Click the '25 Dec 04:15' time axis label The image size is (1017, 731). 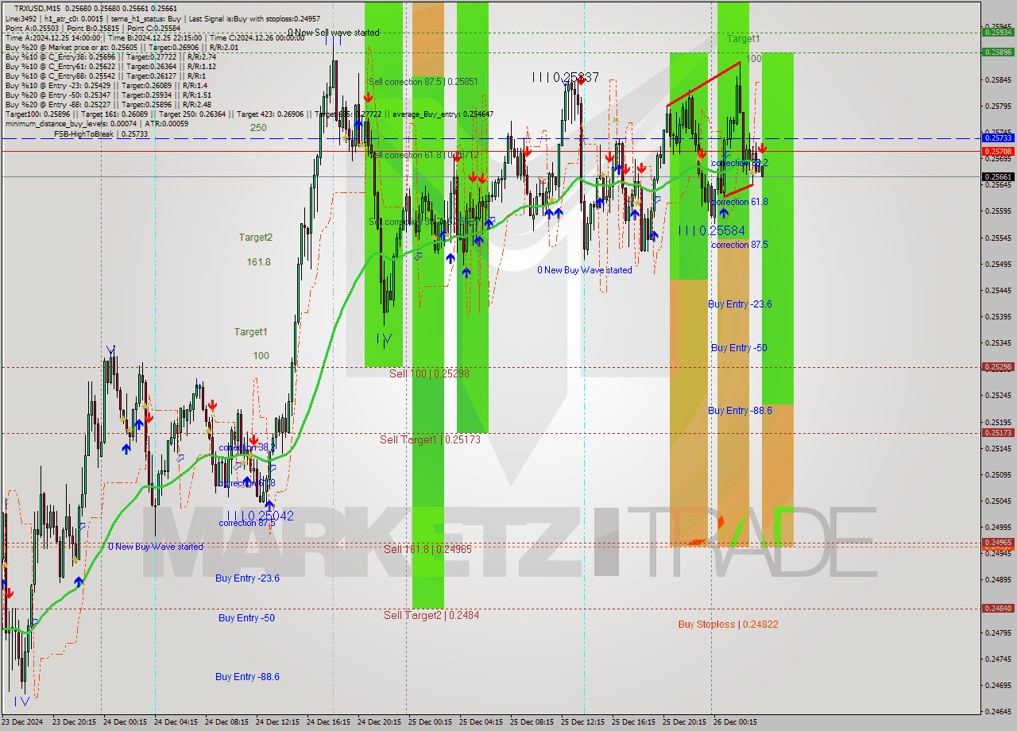coord(481,722)
